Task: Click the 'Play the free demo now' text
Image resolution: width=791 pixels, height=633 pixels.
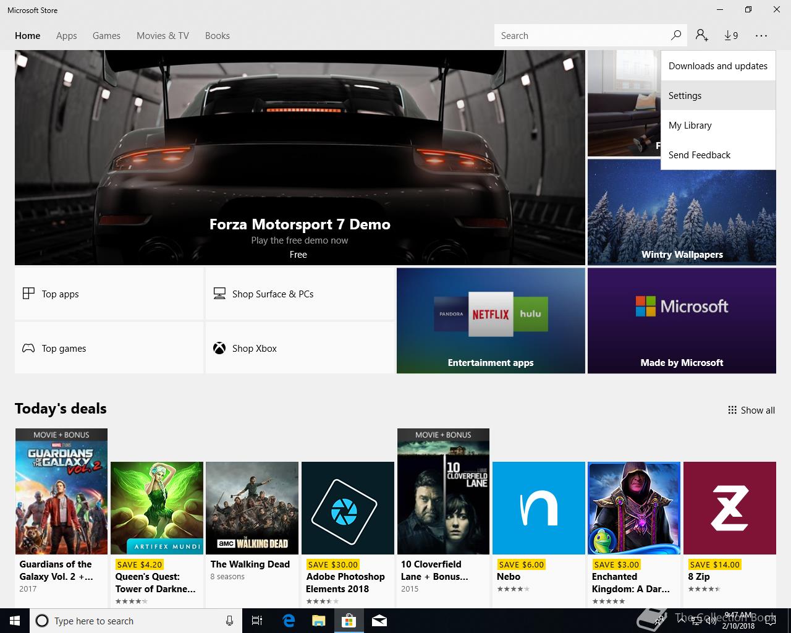Action: 300,240
